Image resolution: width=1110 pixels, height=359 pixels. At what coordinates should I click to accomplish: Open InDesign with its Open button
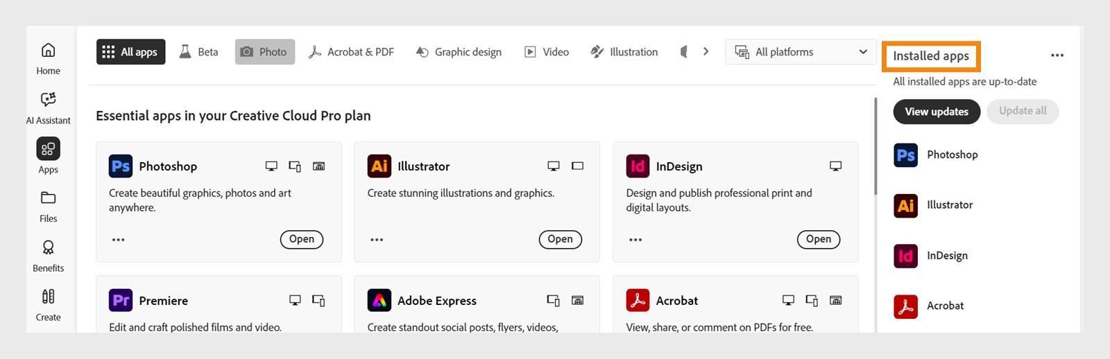[819, 239]
